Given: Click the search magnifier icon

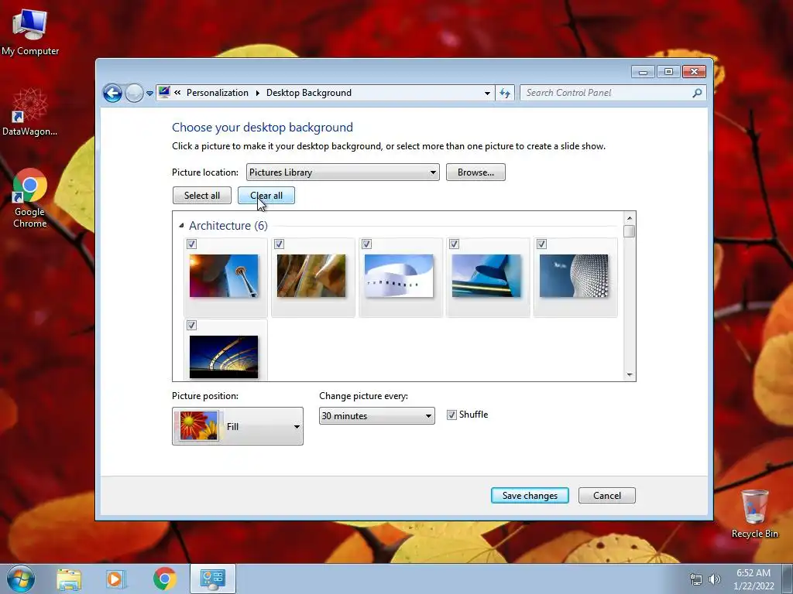Looking at the screenshot, I should [697, 93].
